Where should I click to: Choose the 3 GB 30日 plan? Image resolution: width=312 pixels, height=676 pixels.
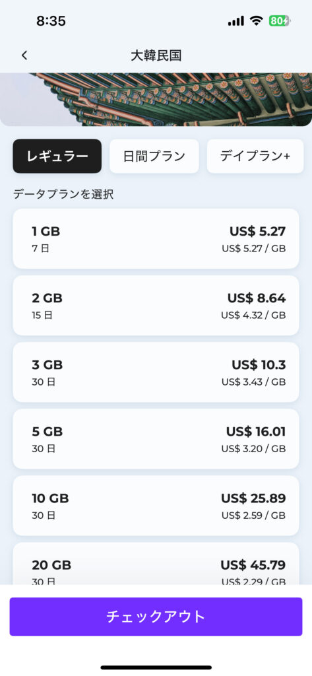pyautogui.click(x=156, y=372)
